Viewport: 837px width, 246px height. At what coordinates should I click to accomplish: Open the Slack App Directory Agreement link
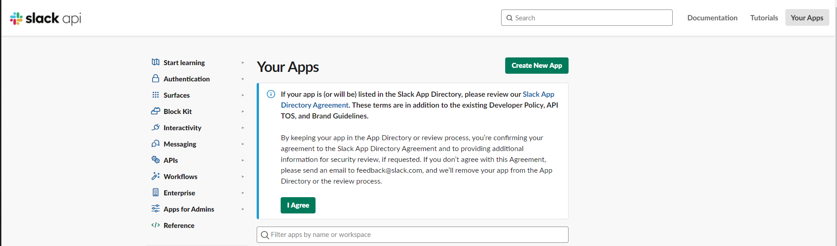click(x=417, y=99)
